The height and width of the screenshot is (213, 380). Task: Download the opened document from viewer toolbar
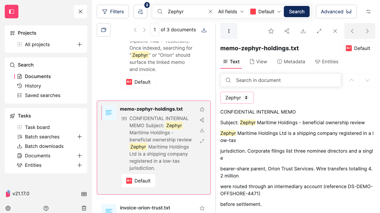coord(303,31)
